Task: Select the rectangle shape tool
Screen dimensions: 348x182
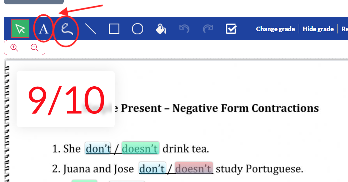Action: [114, 29]
